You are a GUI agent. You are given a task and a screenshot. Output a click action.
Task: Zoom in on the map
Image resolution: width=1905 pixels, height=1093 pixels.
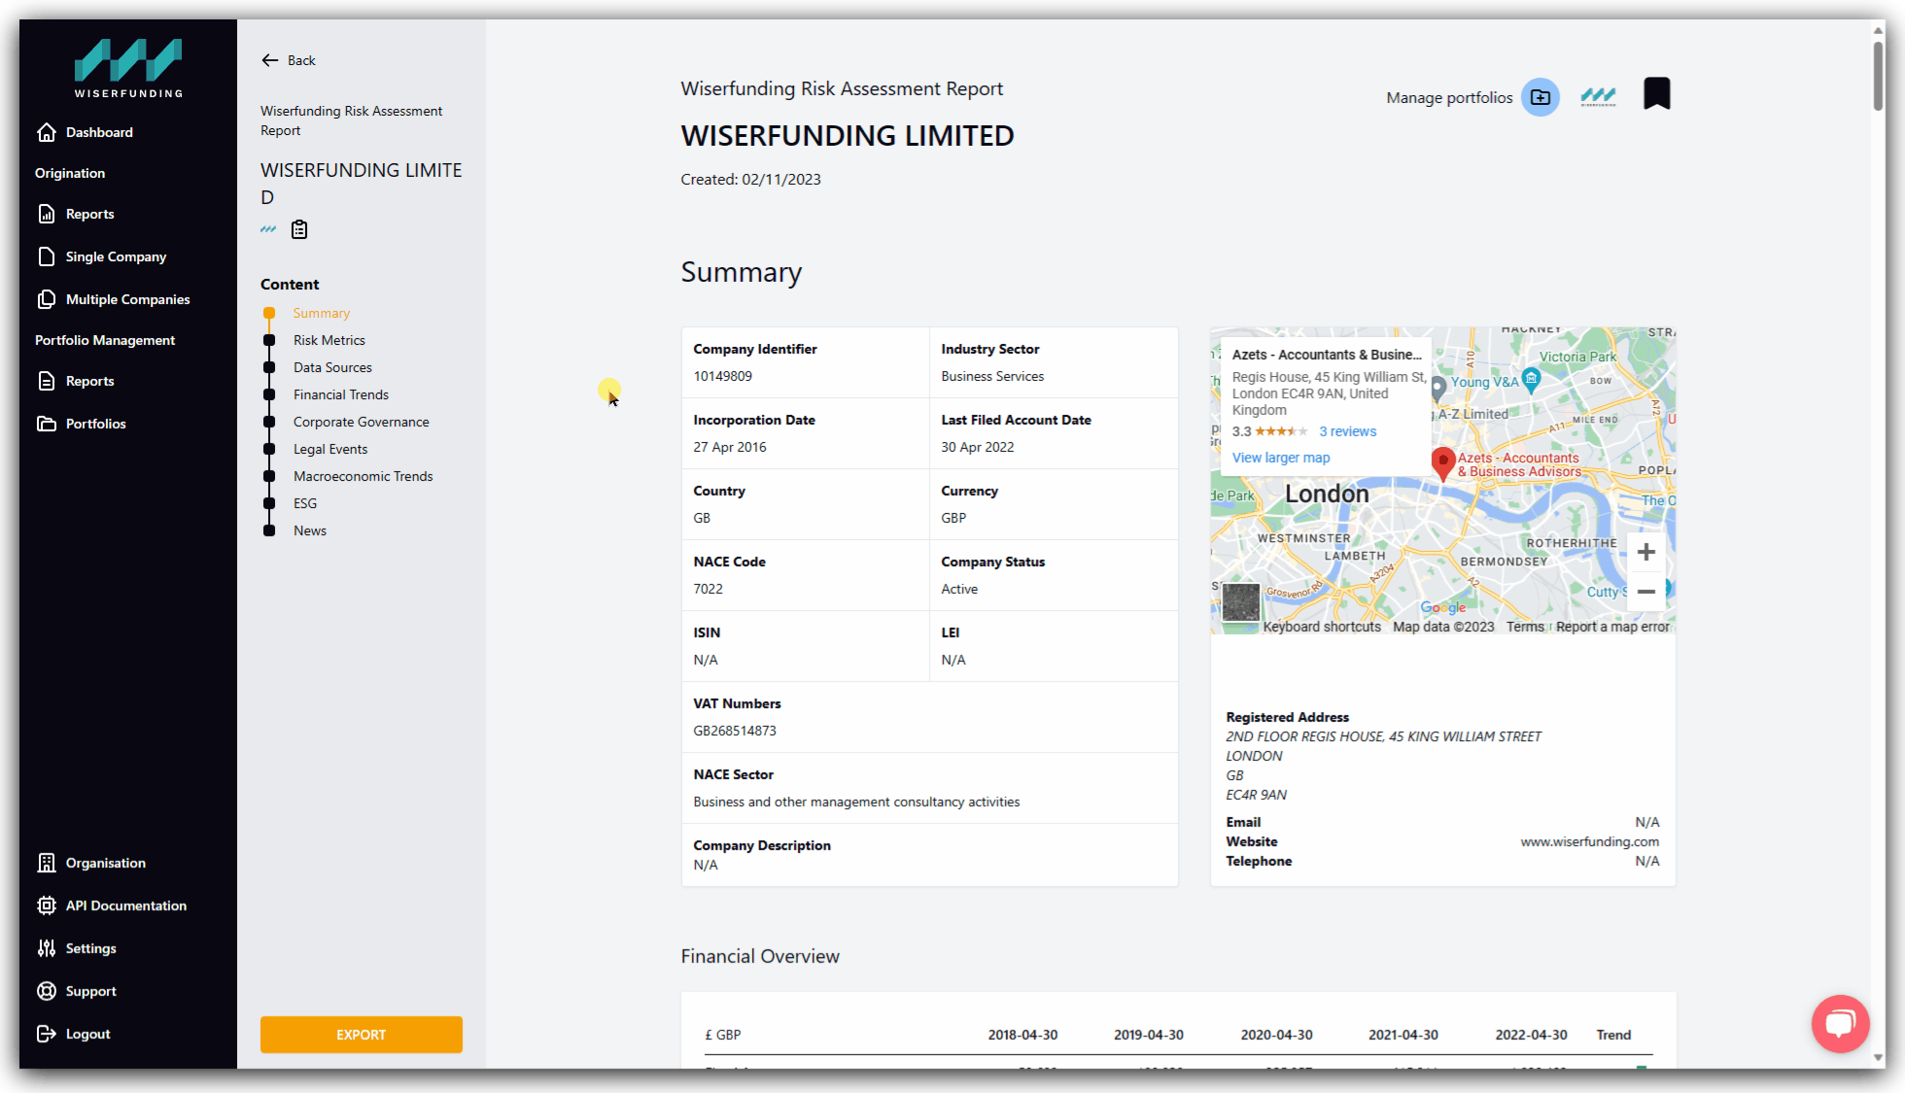point(1645,552)
